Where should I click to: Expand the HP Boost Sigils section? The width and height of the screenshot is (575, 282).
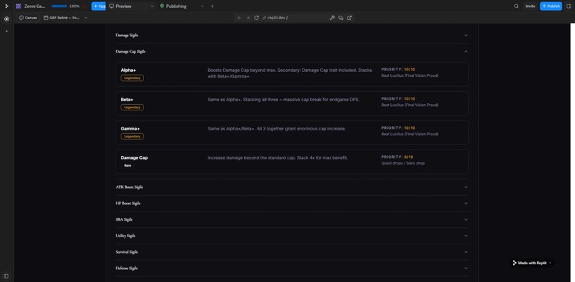(292, 203)
